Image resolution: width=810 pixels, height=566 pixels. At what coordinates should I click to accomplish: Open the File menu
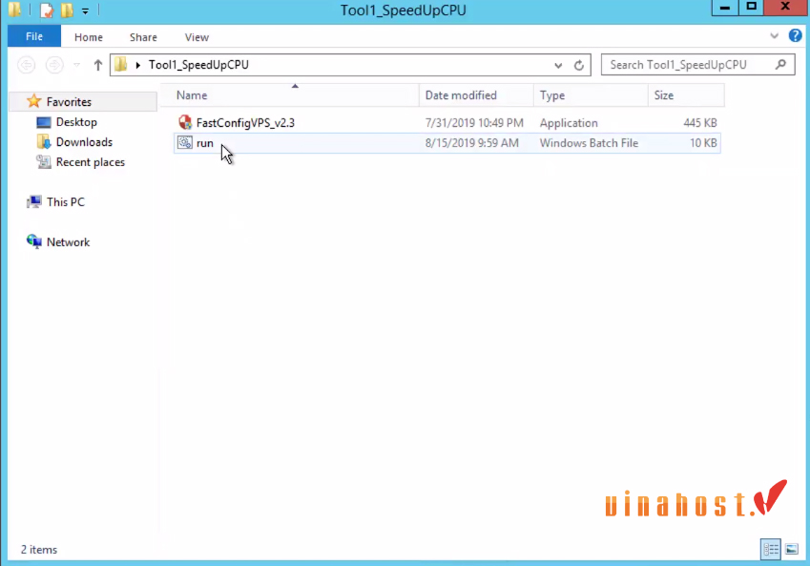point(33,36)
